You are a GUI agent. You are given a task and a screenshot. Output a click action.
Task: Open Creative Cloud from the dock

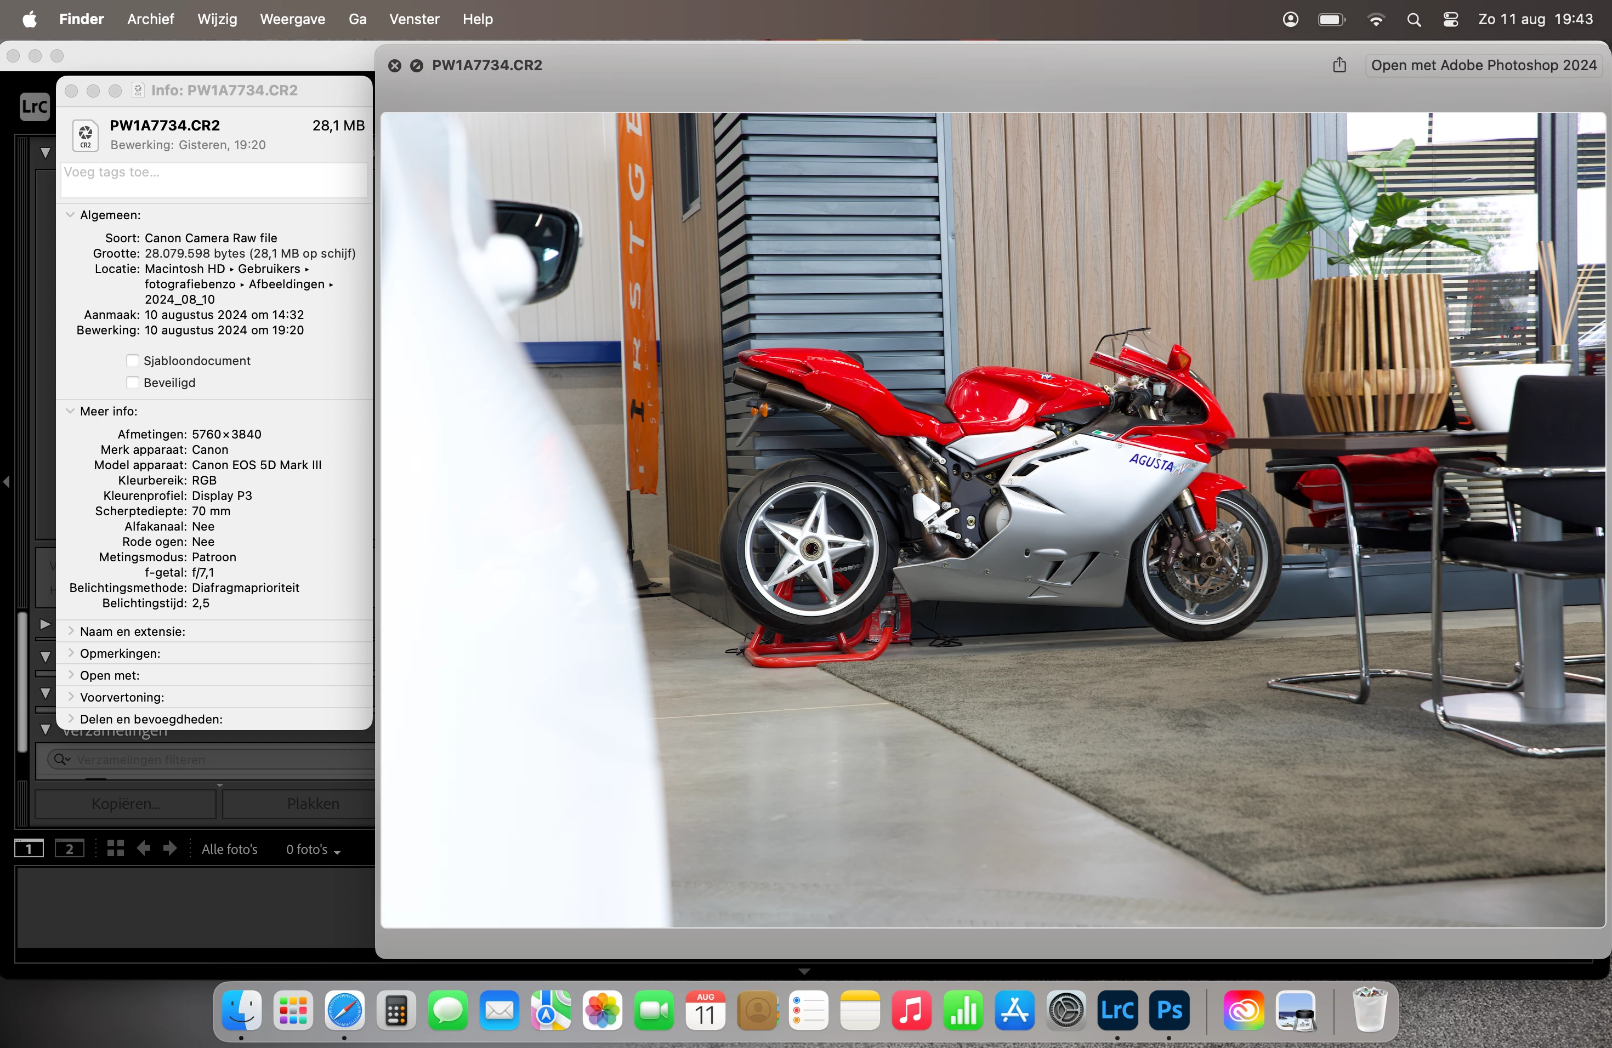1244,1011
